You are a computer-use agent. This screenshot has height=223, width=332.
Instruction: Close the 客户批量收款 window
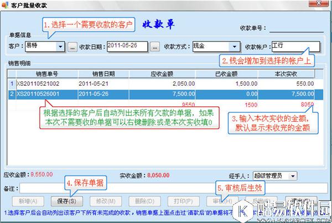tap(319, 3)
